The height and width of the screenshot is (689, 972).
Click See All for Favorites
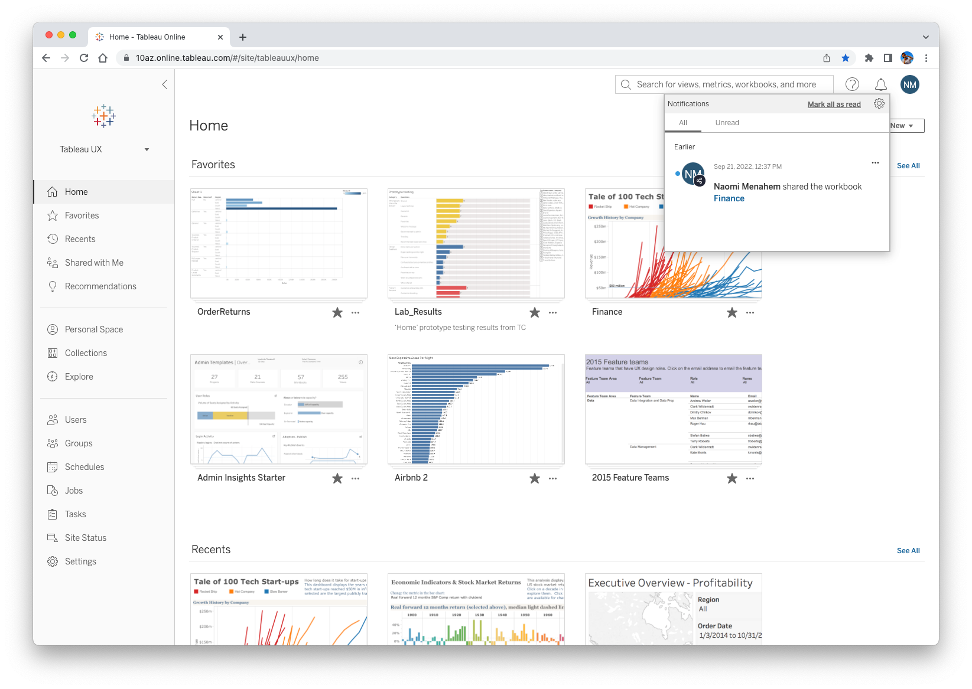(x=908, y=166)
